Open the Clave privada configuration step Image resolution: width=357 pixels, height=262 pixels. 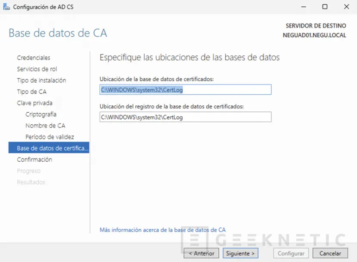tap(34, 103)
